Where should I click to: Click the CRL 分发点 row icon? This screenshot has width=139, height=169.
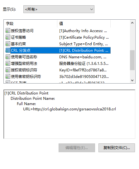(x=8, y=51)
